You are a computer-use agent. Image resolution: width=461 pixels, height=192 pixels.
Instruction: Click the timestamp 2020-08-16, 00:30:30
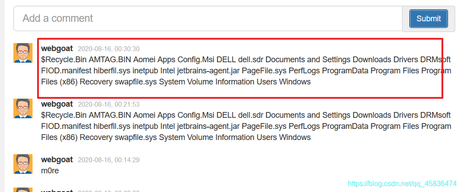coord(108,48)
